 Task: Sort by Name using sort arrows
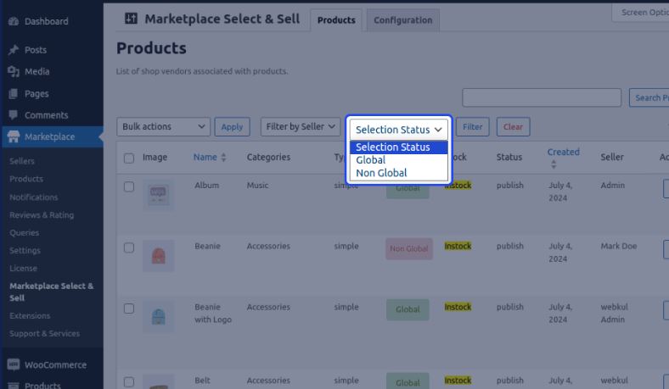coord(223,158)
